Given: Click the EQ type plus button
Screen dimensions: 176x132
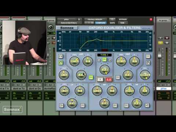Looking at the screenshot, I should click(x=110, y=60).
